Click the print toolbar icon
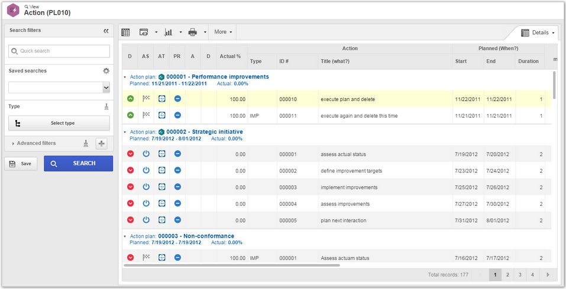Viewport: 566px width, 289px height. coord(192,32)
